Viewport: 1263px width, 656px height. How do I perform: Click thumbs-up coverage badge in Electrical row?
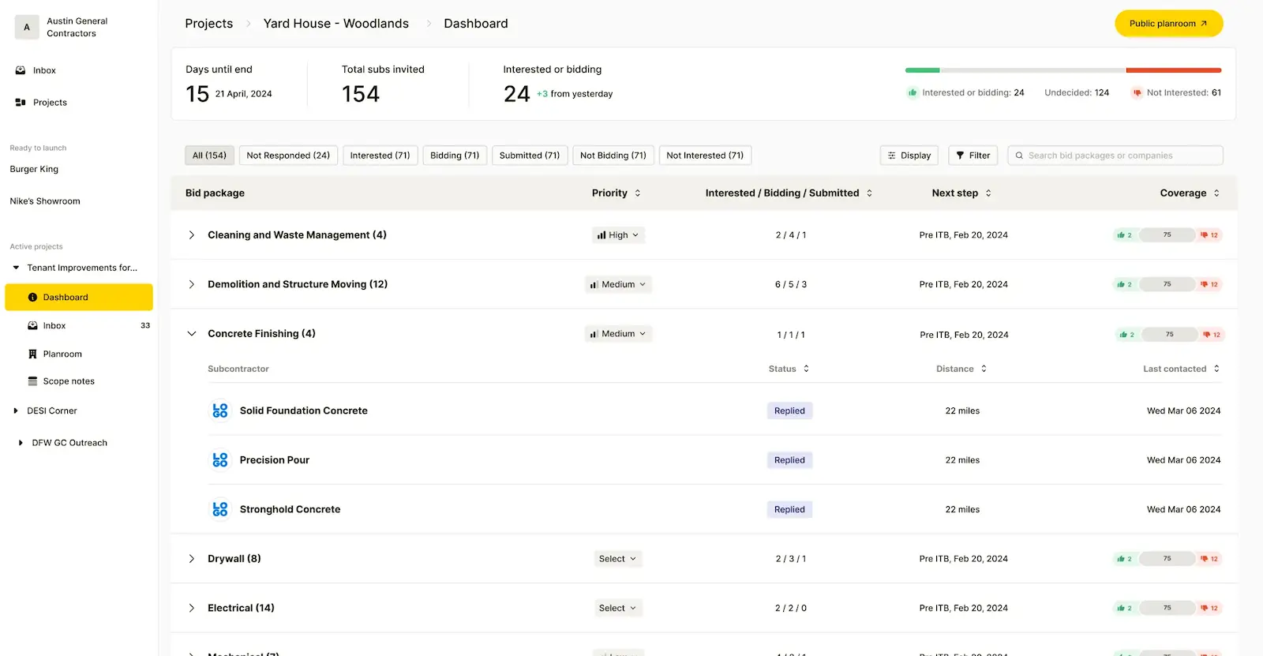pos(1125,608)
